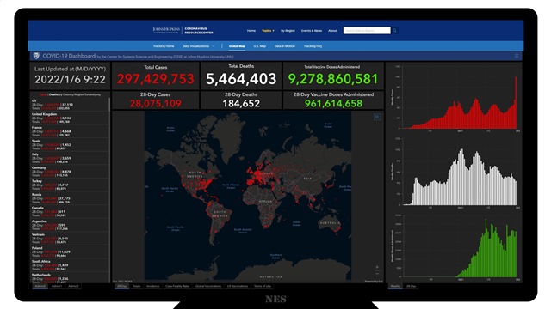Open the U.S. Map tab
551x309 pixels.
click(x=260, y=46)
